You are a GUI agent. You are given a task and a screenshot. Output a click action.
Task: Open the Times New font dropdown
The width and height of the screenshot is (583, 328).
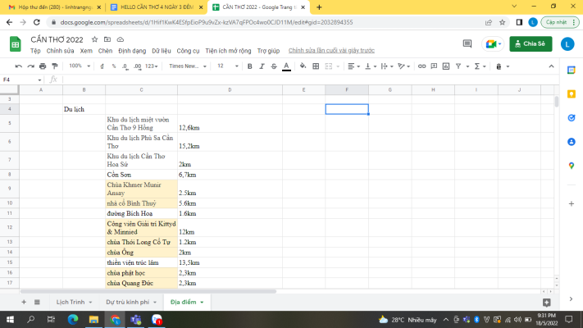tap(186, 66)
